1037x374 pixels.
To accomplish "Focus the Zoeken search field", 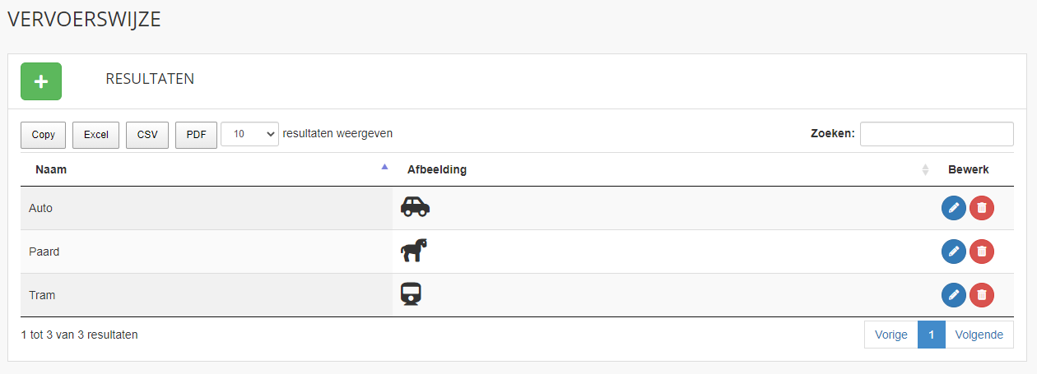I will (937, 134).
